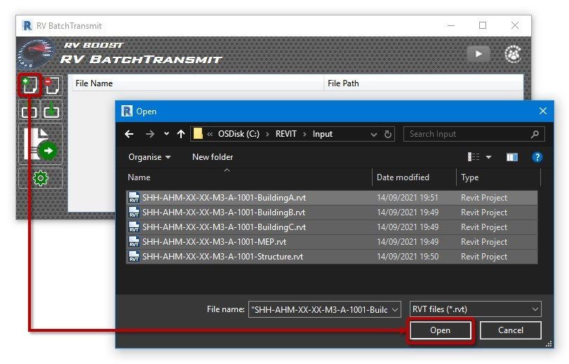
Task: Close the Open dialog
Action: pos(543,111)
